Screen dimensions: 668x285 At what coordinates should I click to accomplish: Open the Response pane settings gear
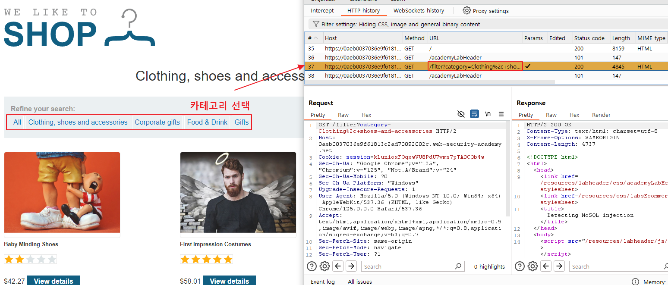coord(533,266)
